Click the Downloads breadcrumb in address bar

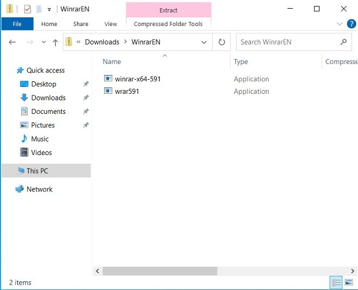click(x=102, y=42)
